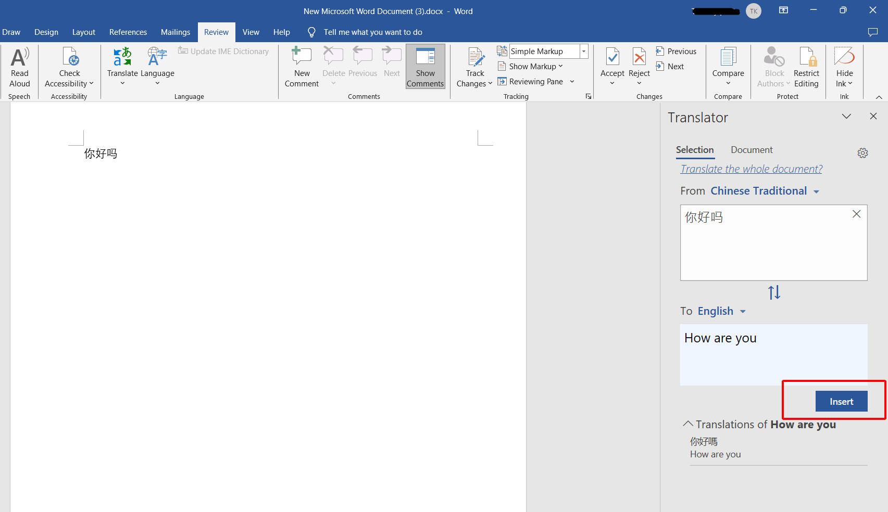The width and height of the screenshot is (888, 512).
Task: Change To language English
Action: coord(722,311)
